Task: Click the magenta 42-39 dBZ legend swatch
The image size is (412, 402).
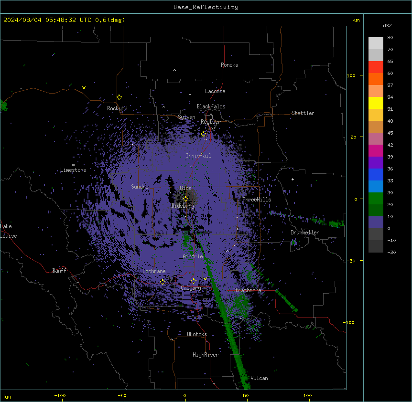Action: click(376, 150)
